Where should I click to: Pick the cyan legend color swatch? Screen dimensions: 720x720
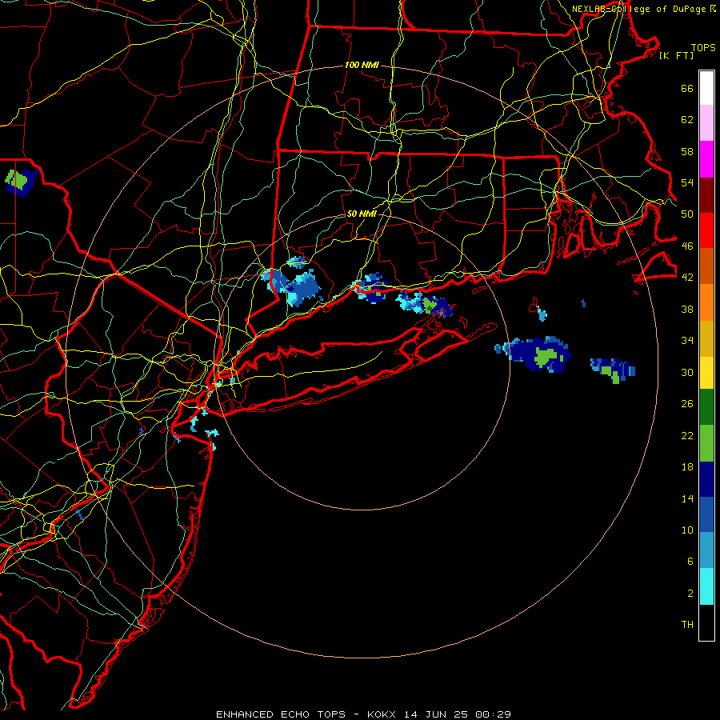click(706, 586)
